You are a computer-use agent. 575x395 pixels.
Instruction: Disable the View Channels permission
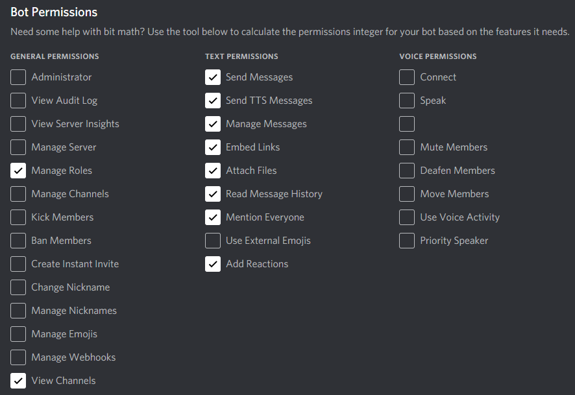[18, 380]
